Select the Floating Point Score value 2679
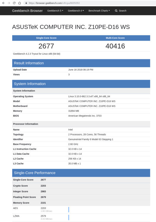The width and height of the screenshot is (156, 222). pos(43,197)
